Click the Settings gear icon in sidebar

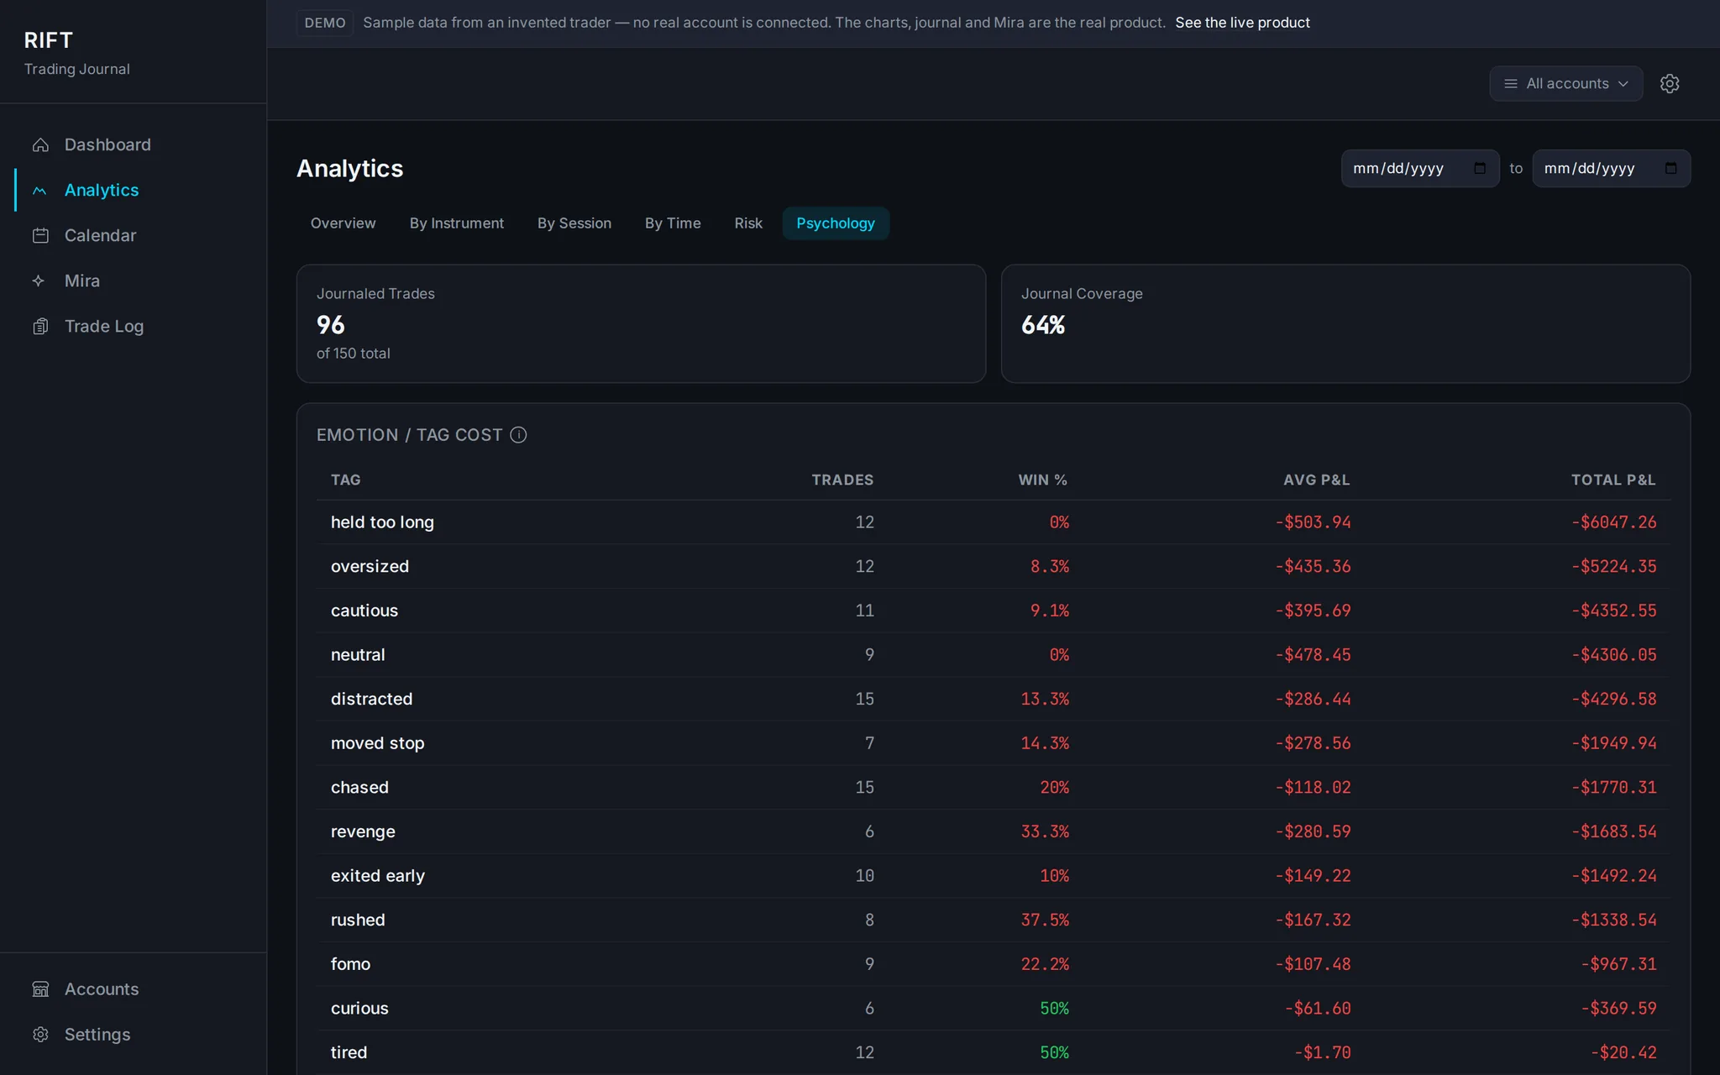tap(40, 1035)
